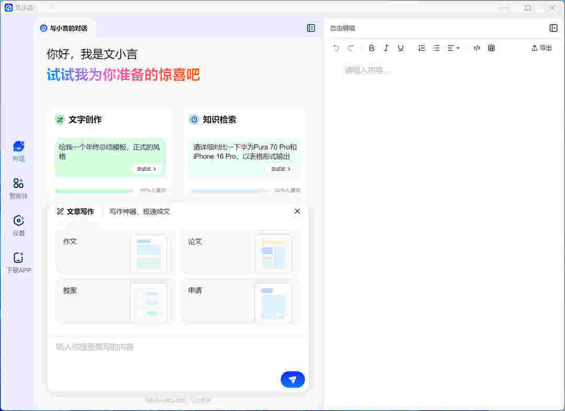Send message with blue paper-plane button

tap(292, 380)
